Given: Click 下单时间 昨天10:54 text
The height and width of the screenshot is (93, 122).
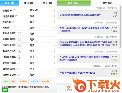Looking at the screenshot, I should (x=107, y=8).
